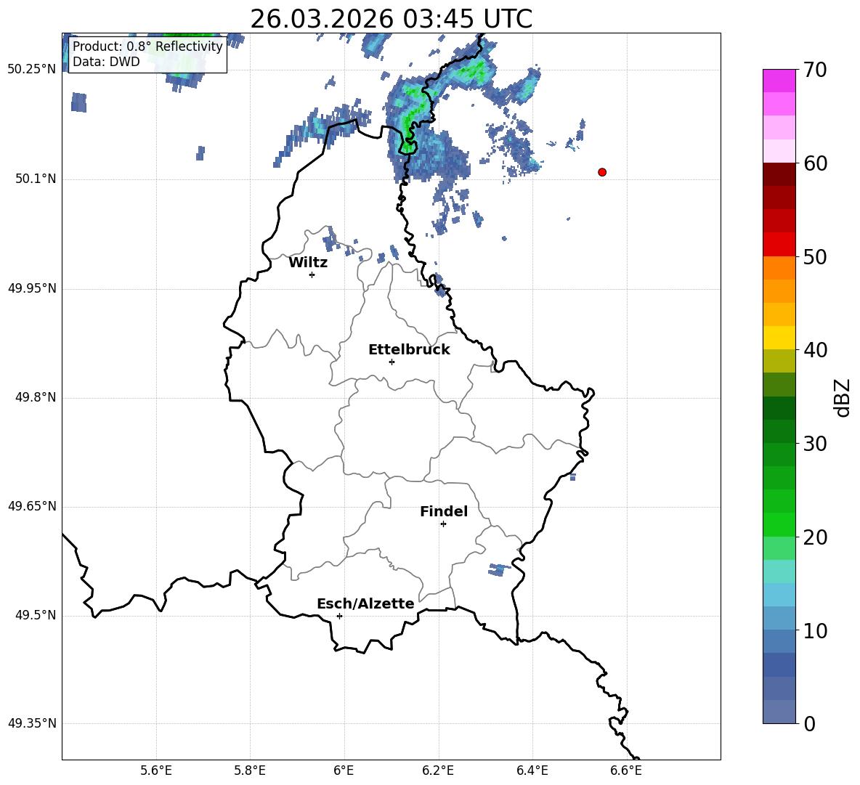The width and height of the screenshot is (860, 785).
Task: Click the 40 tick on the colorbar
Action: coord(815,350)
